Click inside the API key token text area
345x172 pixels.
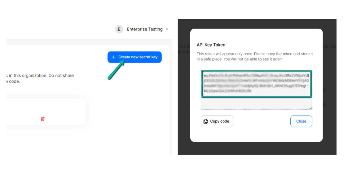[x=256, y=83]
